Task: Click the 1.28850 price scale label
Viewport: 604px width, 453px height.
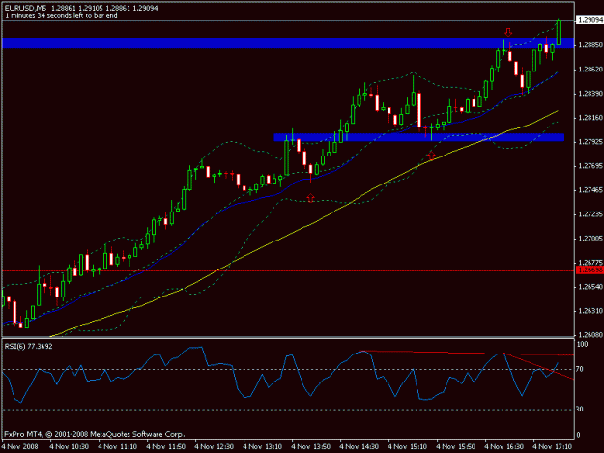Action: (x=590, y=45)
